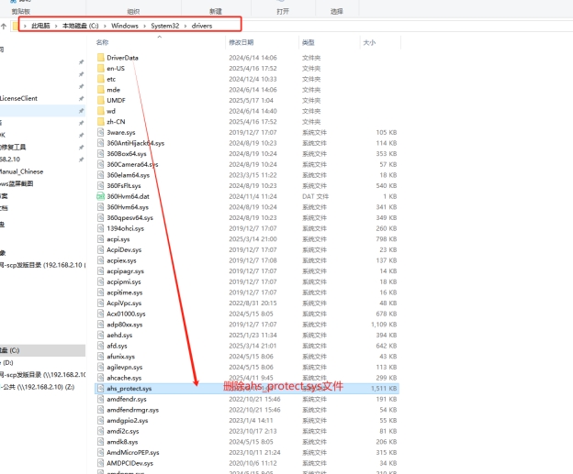Screen dimensions: 573x474
Task: Click the AmdMicroPEP.sys file icon
Action: click(101, 452)
